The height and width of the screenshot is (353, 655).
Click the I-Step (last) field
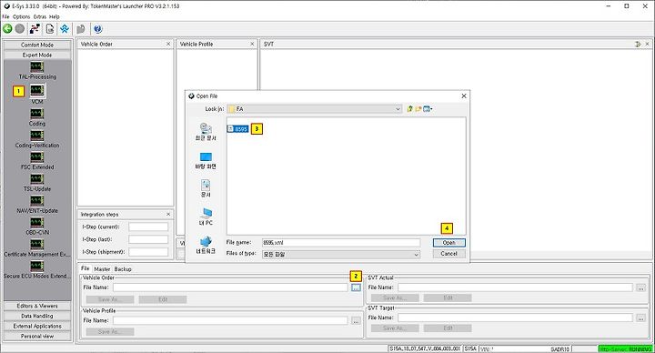coord(148,239)
